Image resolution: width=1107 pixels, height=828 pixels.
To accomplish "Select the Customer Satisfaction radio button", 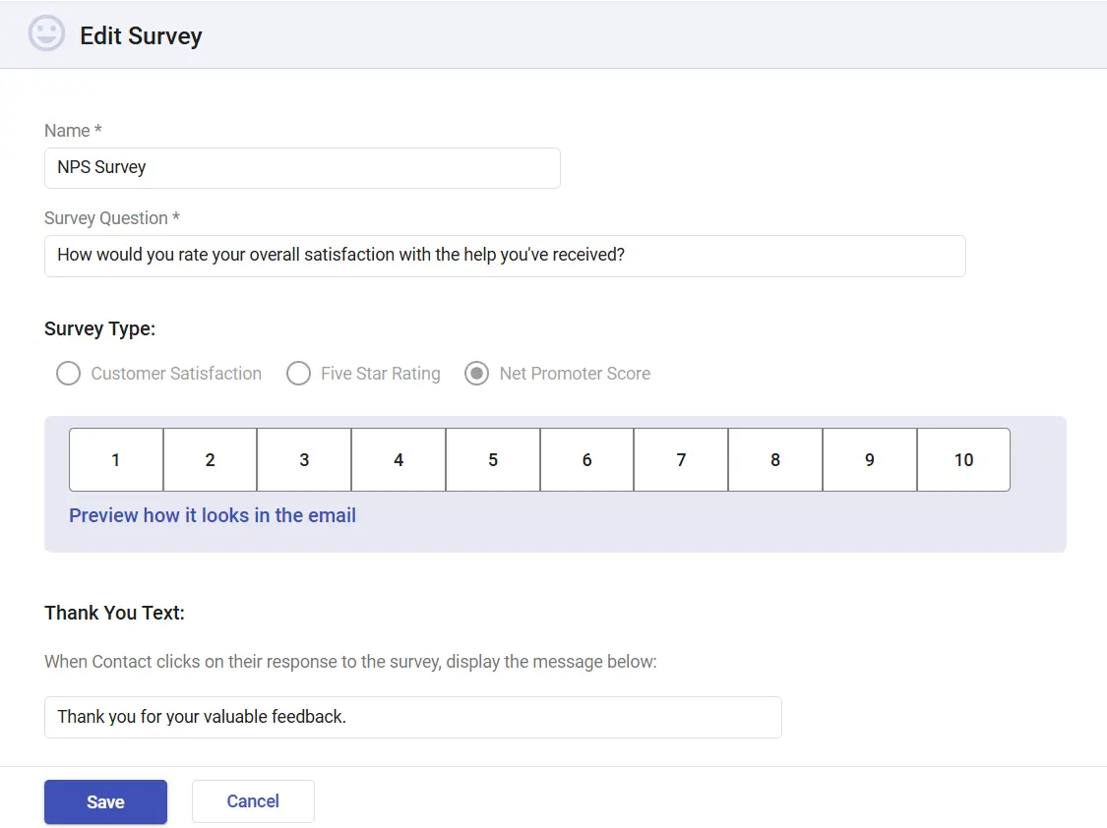I will pyautogui.click(x=68, y=374).
